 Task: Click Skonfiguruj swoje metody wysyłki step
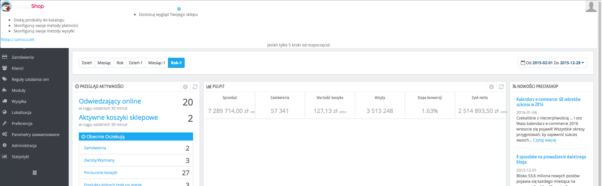tap(44, 31)
